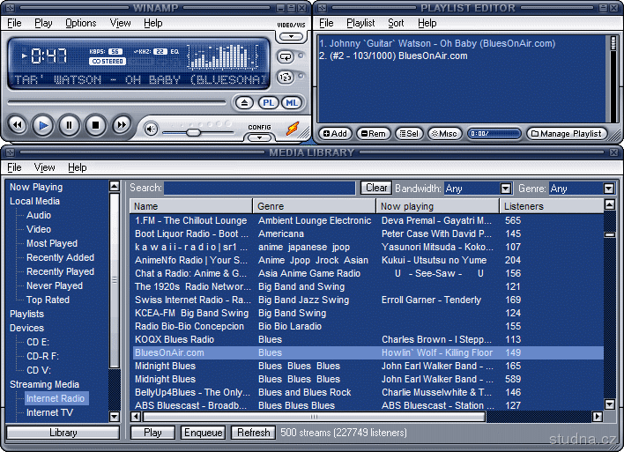This screenshot has height=452, width=624.
Task: Open Winamp View menu
Action: click(120, 23)
